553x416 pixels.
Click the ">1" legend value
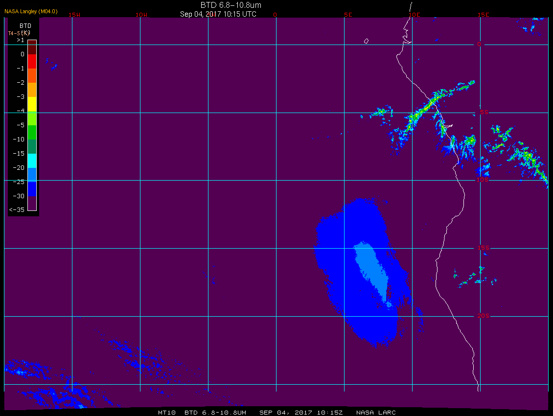(21, 40)
